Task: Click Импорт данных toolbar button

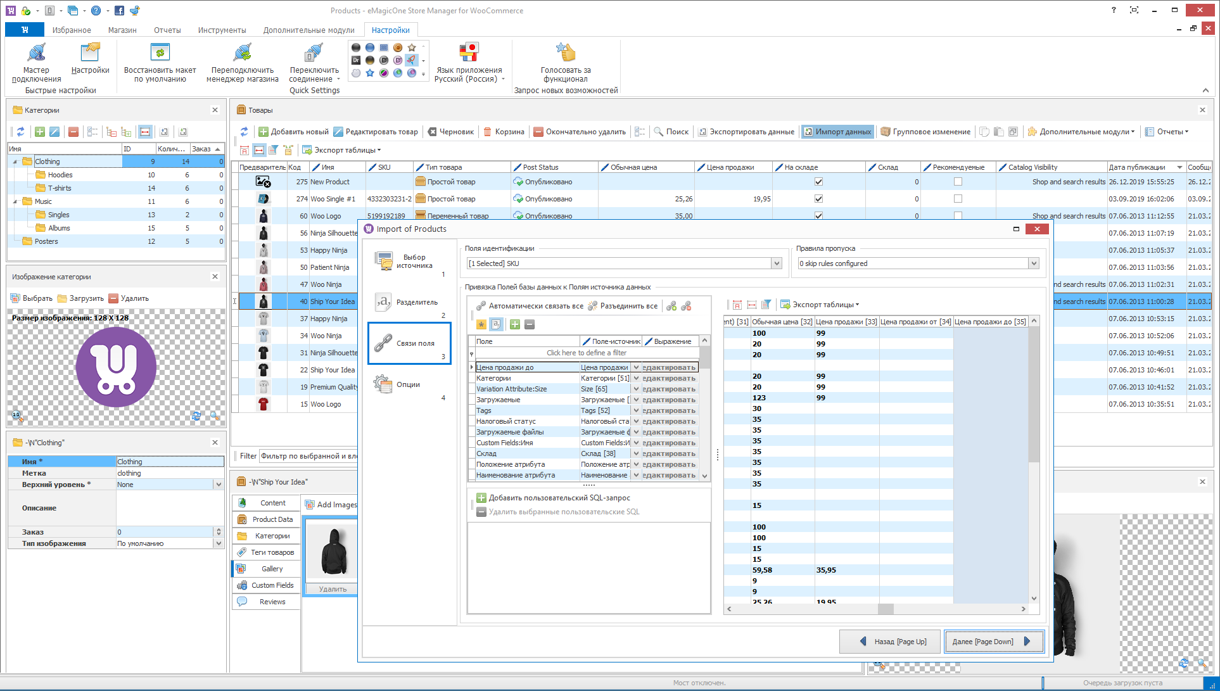Action: click(x=837, y=132)
